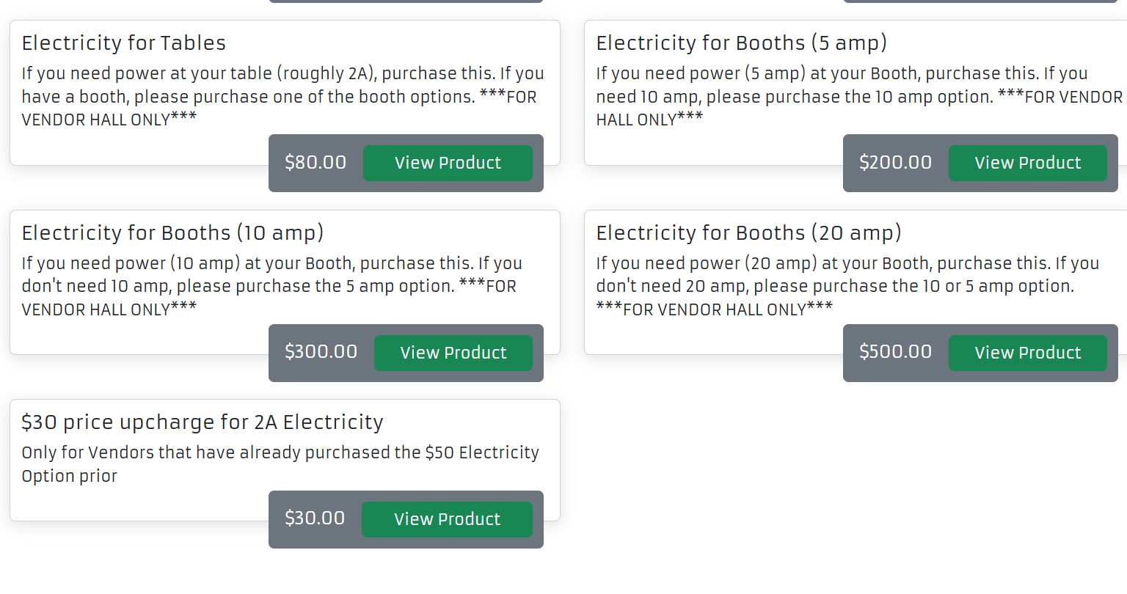Click the "Only for Vendors" upcharge description
The image size is (1127, 594).
click(x=280, y=463)
